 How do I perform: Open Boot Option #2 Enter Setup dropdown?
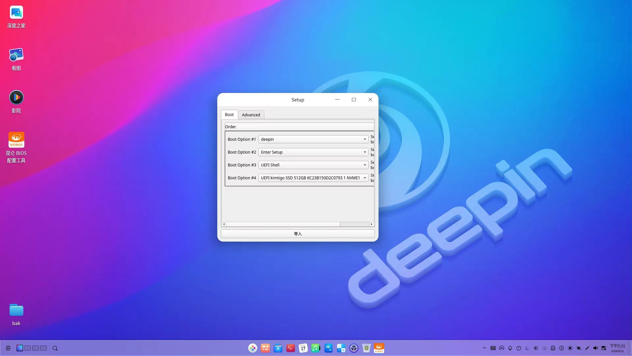[x=313, y=152]
